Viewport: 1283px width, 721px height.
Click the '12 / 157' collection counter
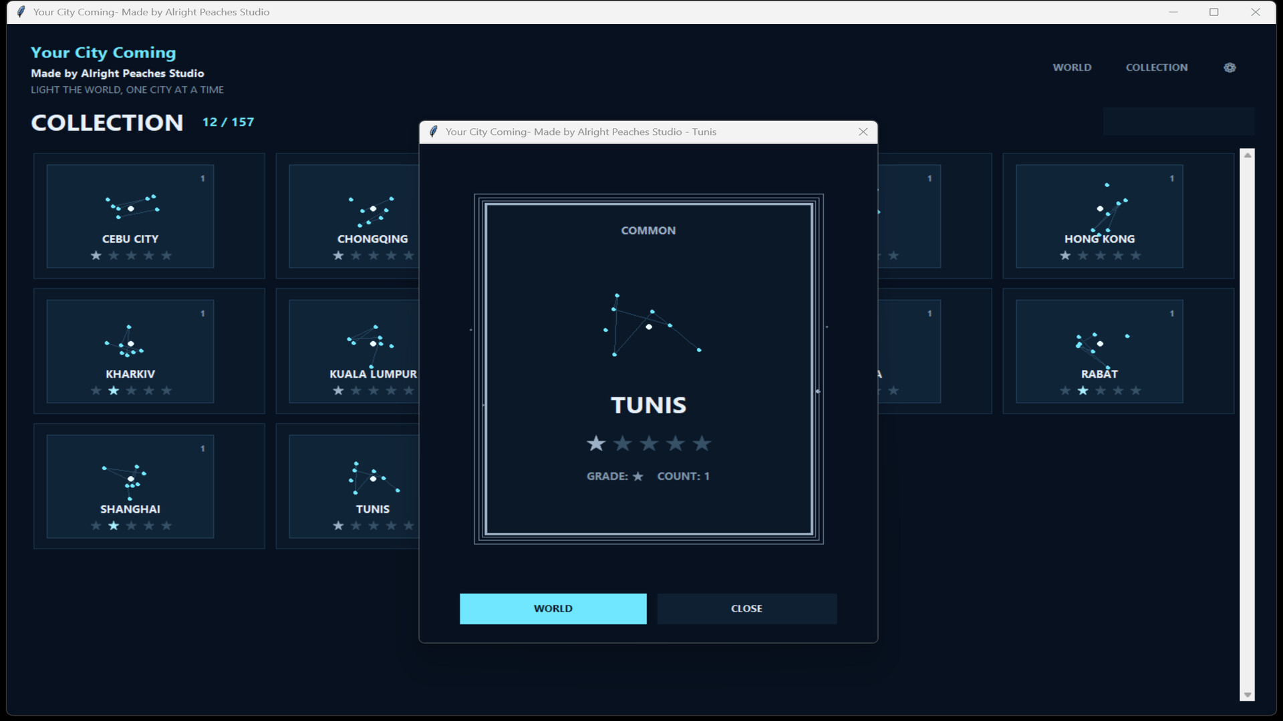(228, 122)
